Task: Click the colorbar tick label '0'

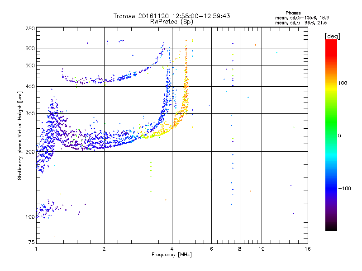Action: pos(339,135)
